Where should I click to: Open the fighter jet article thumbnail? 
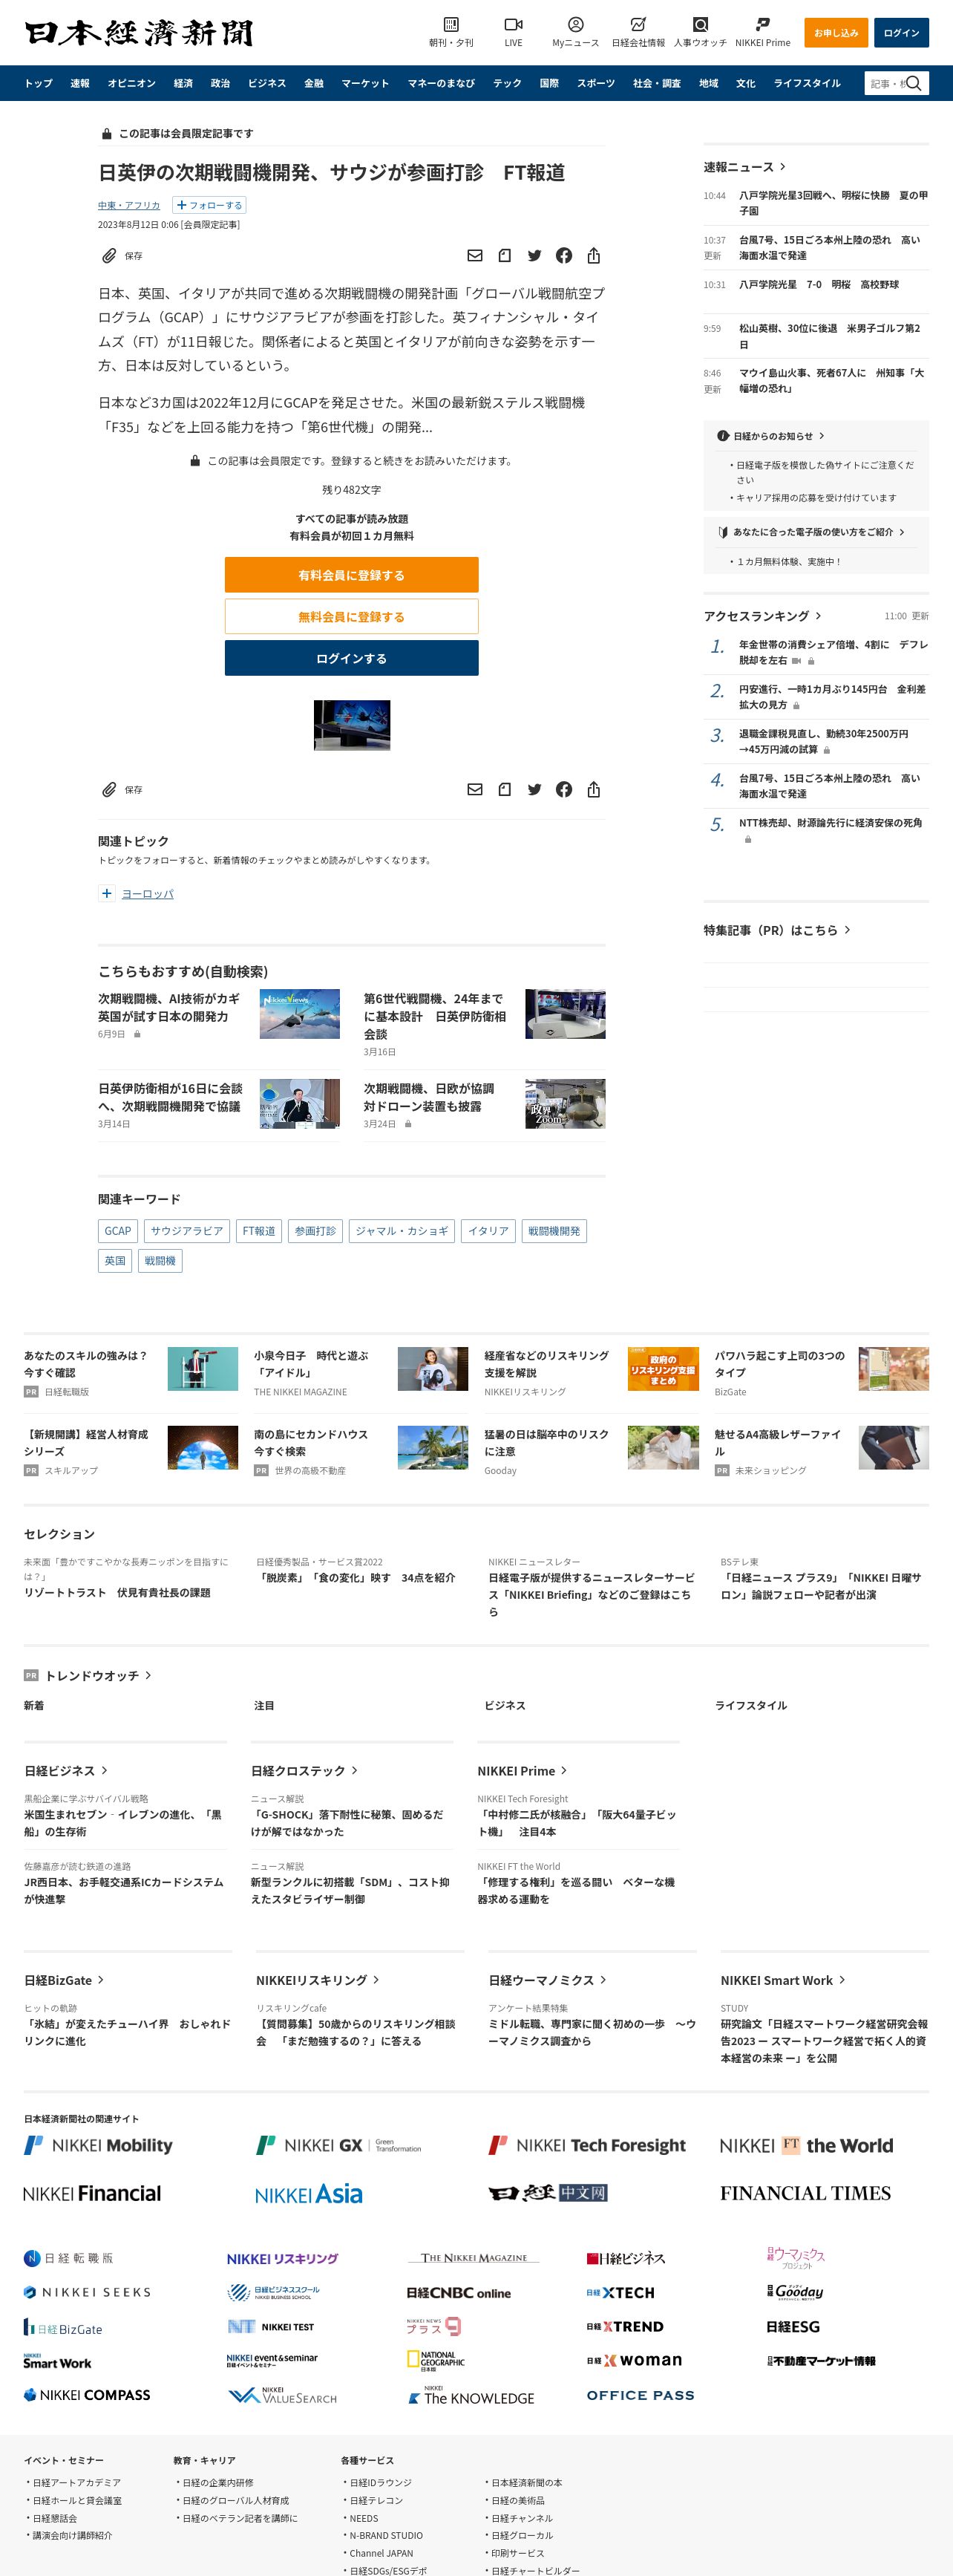[352, 725]
